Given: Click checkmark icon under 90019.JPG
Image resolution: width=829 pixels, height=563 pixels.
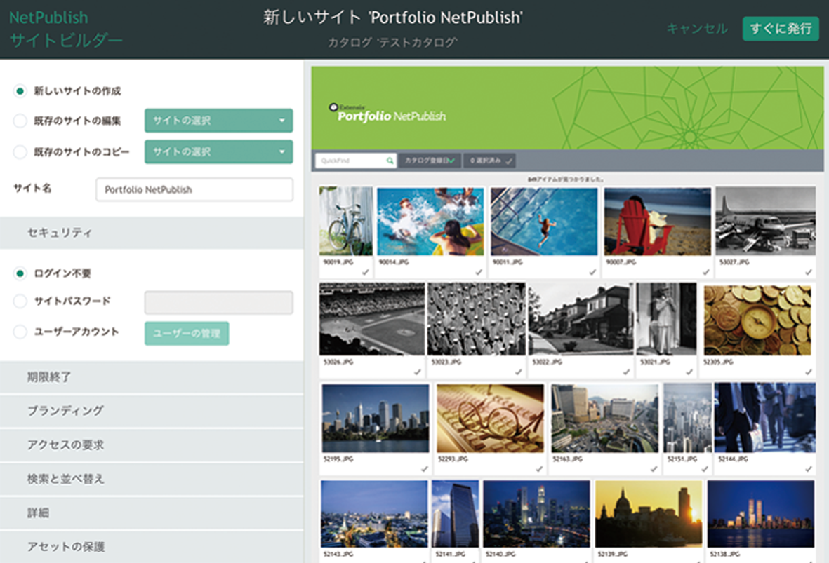Looking at the screenshot, I should coord(365,272).
